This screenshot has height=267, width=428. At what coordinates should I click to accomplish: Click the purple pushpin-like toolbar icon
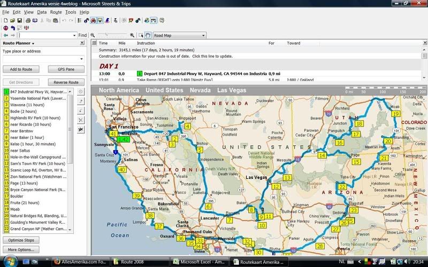[x=108, y=20]
